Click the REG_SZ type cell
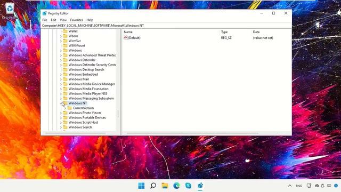Screen dimensions: 341x192 point(226,38)
